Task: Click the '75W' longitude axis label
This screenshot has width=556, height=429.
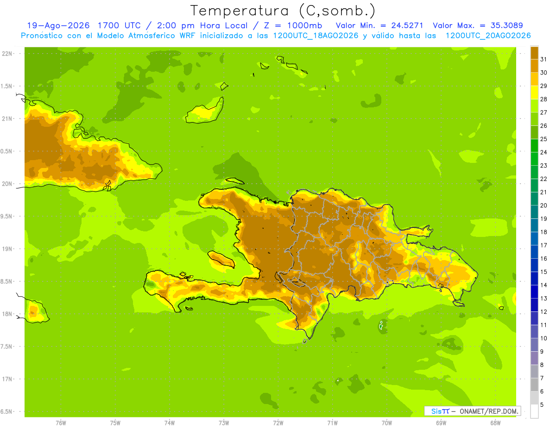Action: (115, 423)
